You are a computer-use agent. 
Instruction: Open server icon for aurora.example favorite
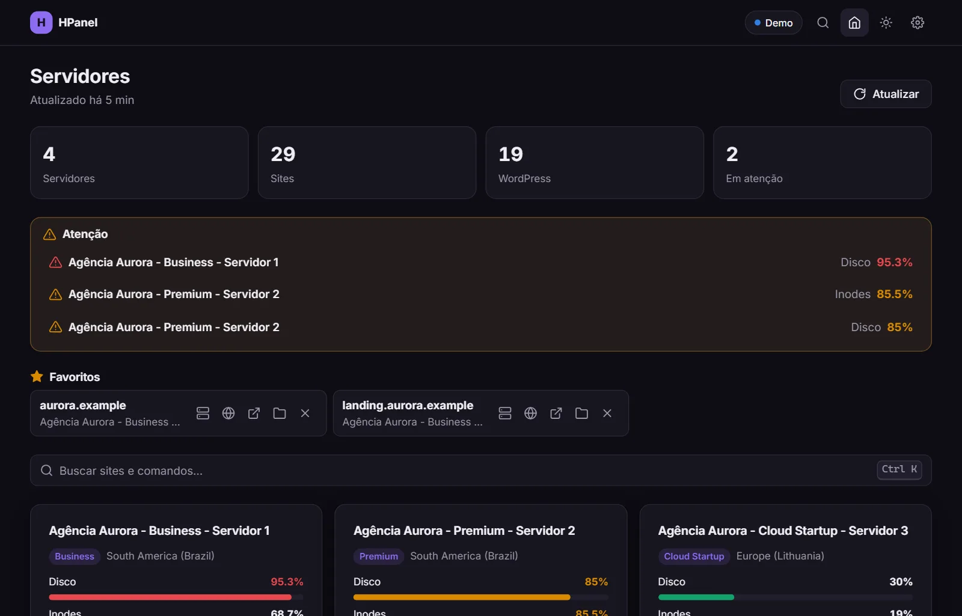click(x=203, y=413)
